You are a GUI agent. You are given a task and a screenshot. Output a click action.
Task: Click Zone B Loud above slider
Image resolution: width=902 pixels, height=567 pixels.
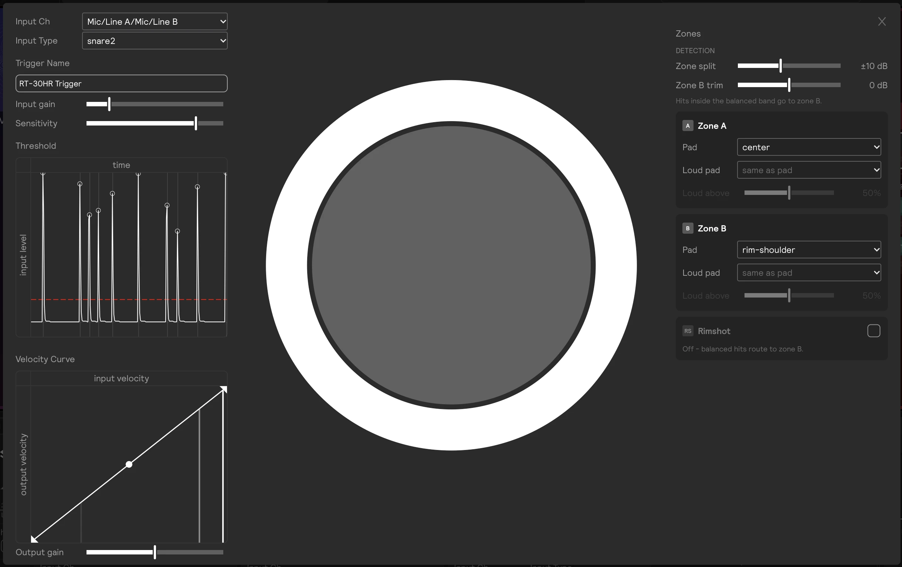tap(789, 295)
